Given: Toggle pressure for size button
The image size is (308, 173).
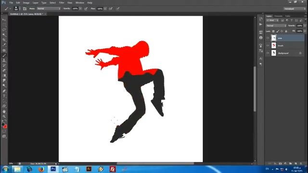Looking at the screenshot, I should pos(117,9).
